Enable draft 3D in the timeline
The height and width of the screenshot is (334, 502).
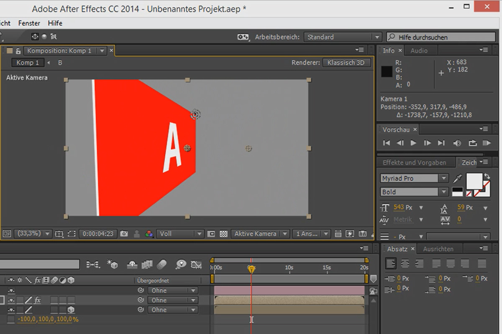[113, 264]
